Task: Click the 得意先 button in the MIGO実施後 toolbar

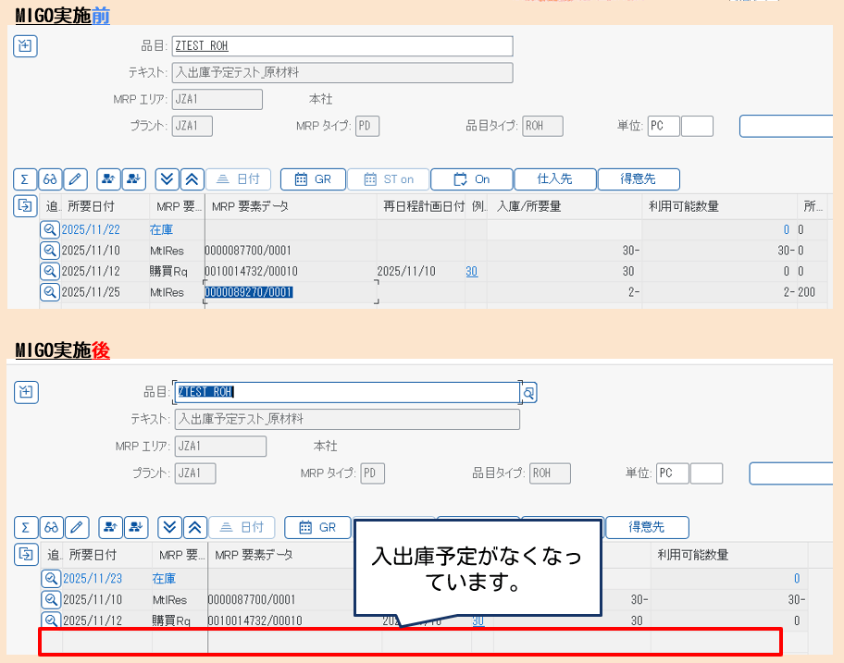Action: pos(647,527)
